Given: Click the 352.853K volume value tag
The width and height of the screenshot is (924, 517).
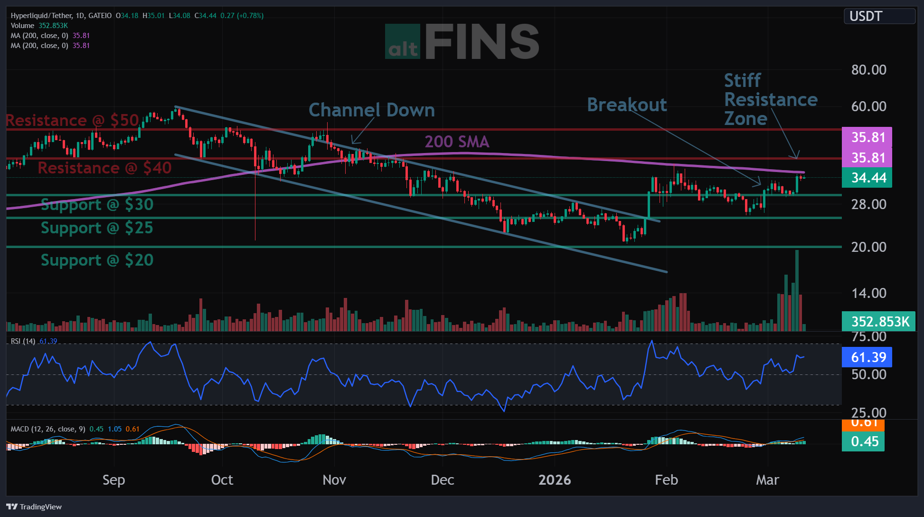Looking at the screenshot, I should [x=878, y=322].
